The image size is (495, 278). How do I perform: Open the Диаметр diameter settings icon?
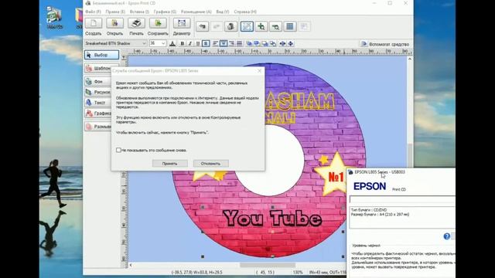(182, 23)
